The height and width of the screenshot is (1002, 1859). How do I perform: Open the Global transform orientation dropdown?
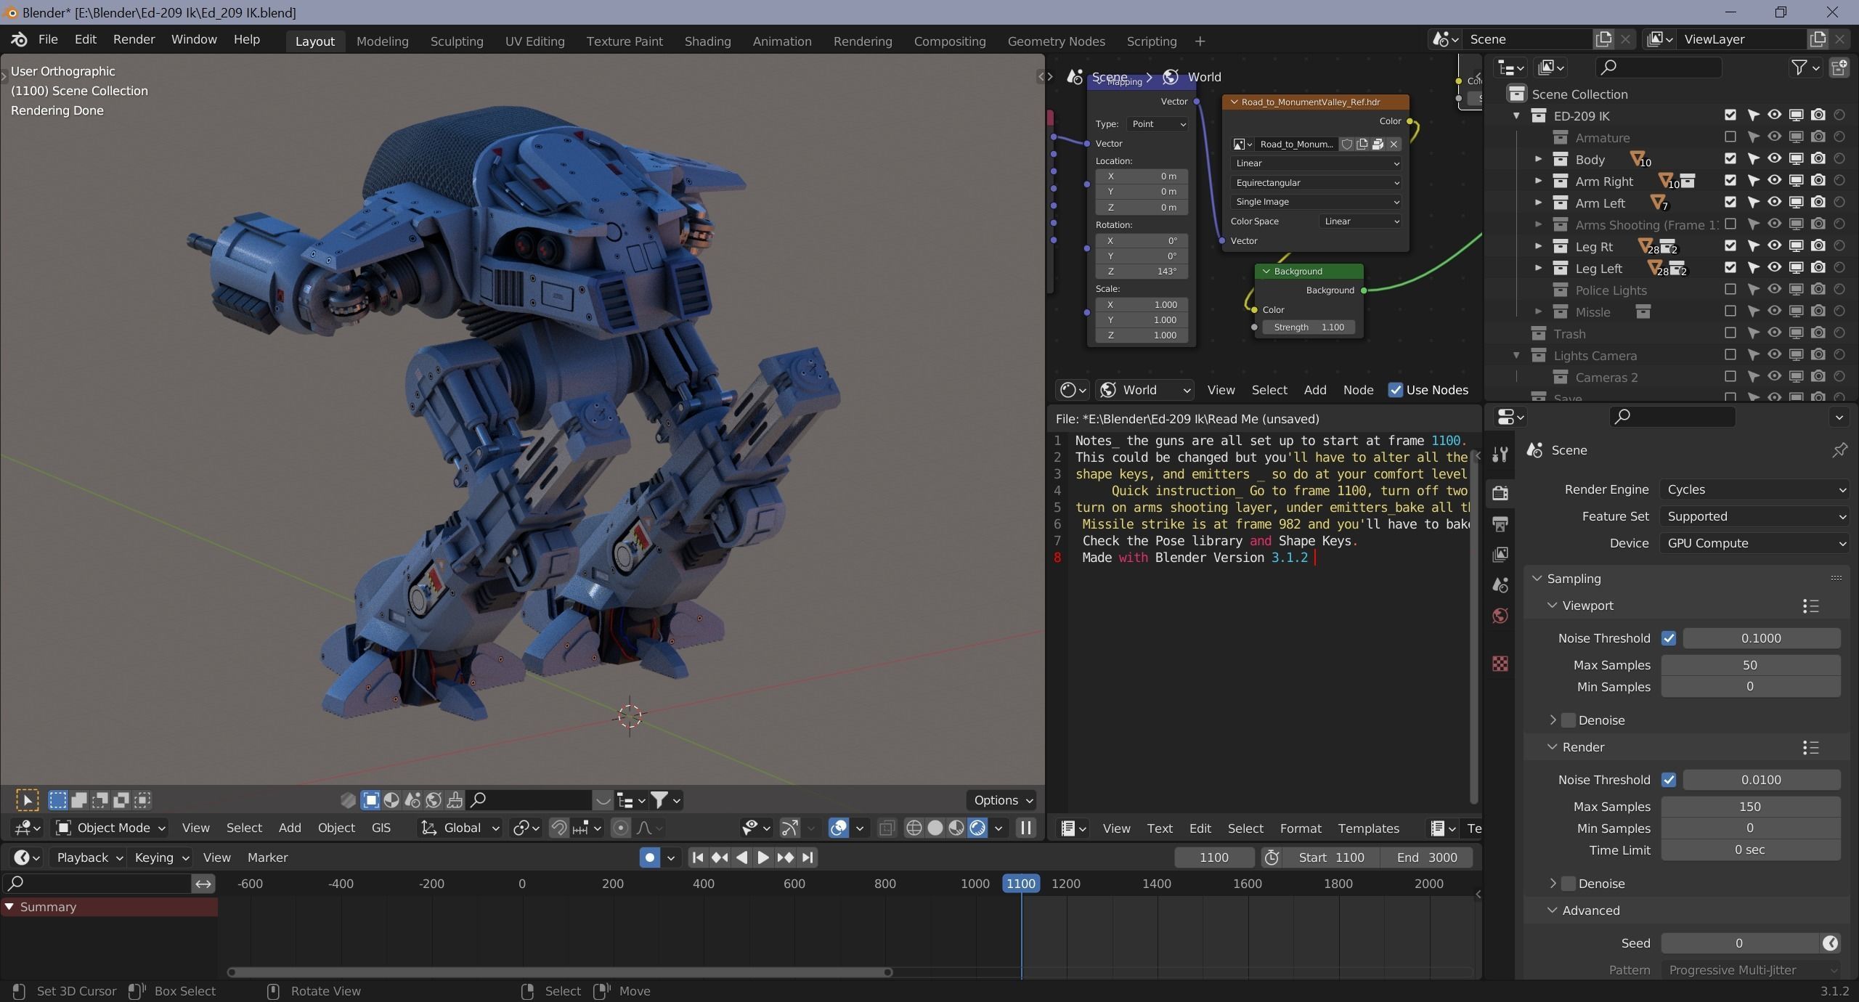(x=460, y=828)
